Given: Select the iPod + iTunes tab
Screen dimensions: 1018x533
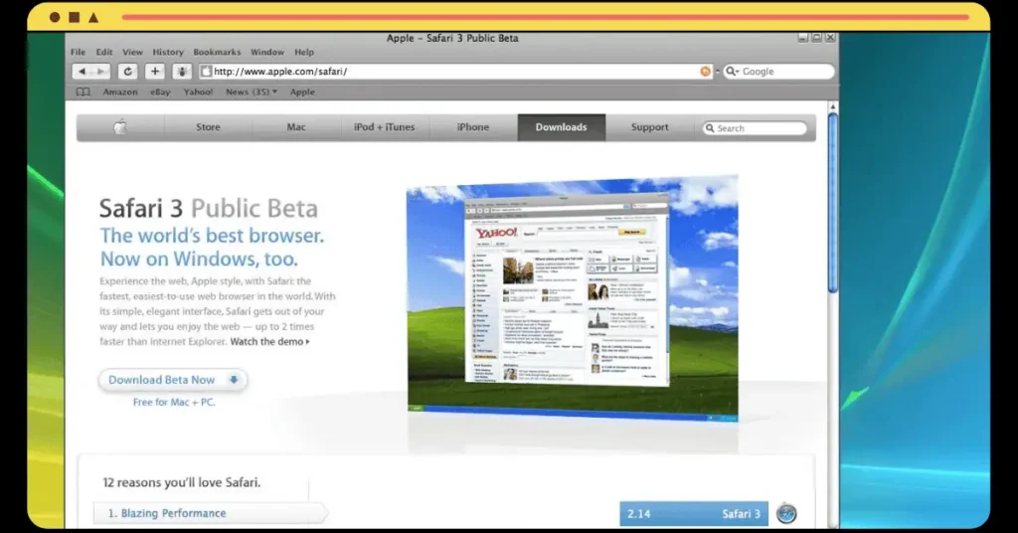Looking at the screenshot, I should [385, 127].
